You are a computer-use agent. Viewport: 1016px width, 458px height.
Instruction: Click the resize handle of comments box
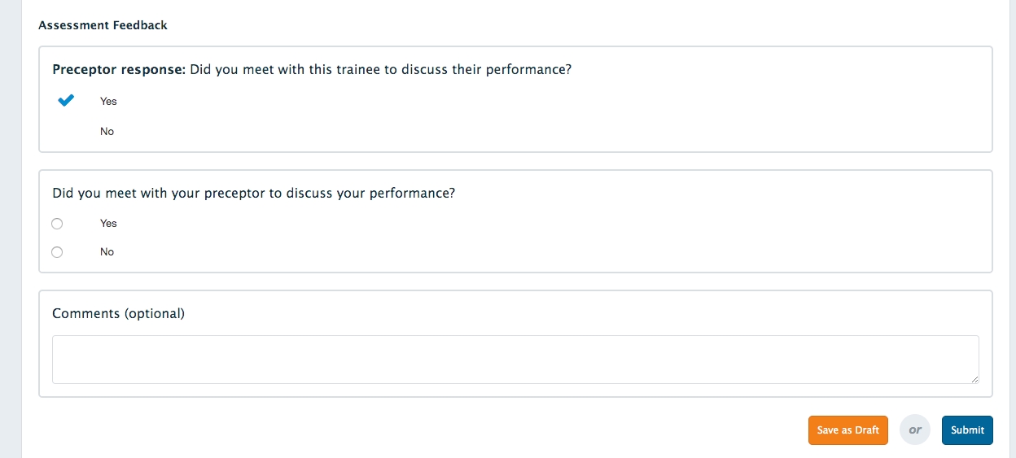[x=974, y=378]
